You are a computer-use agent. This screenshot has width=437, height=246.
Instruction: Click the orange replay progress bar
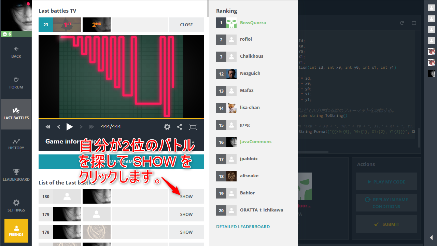(121, 119)
